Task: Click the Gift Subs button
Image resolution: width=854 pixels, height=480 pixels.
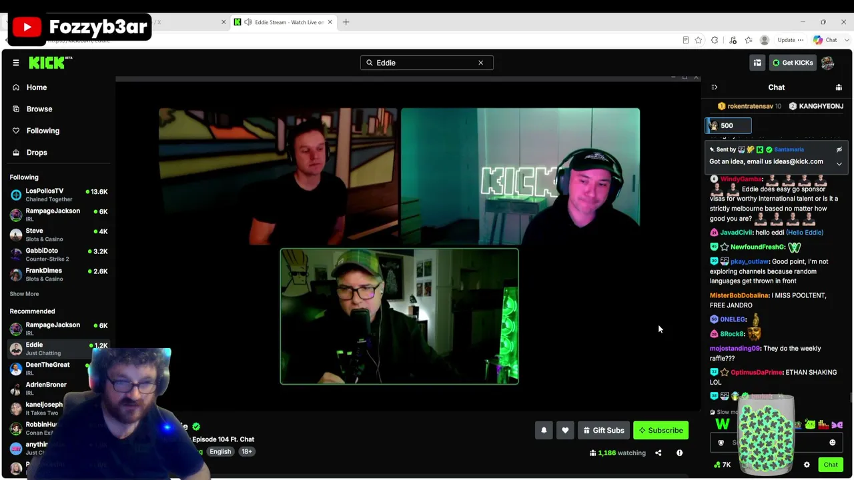Action: click(x=604, y=431)
